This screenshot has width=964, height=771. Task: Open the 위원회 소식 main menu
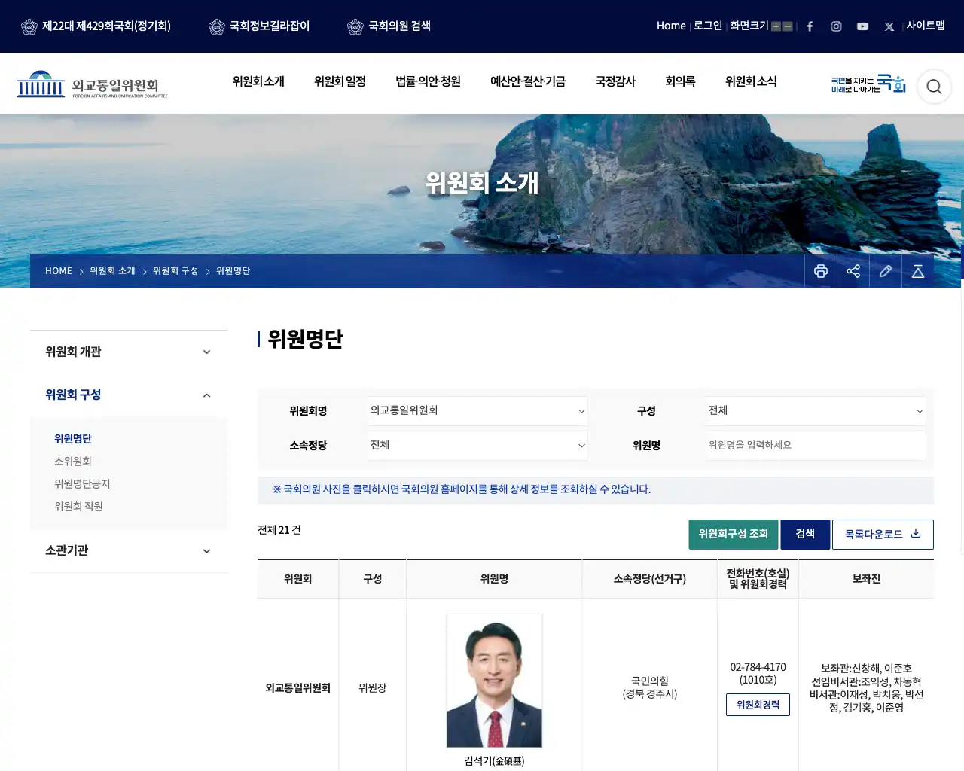pyautogui.click(x=751, y=81)
